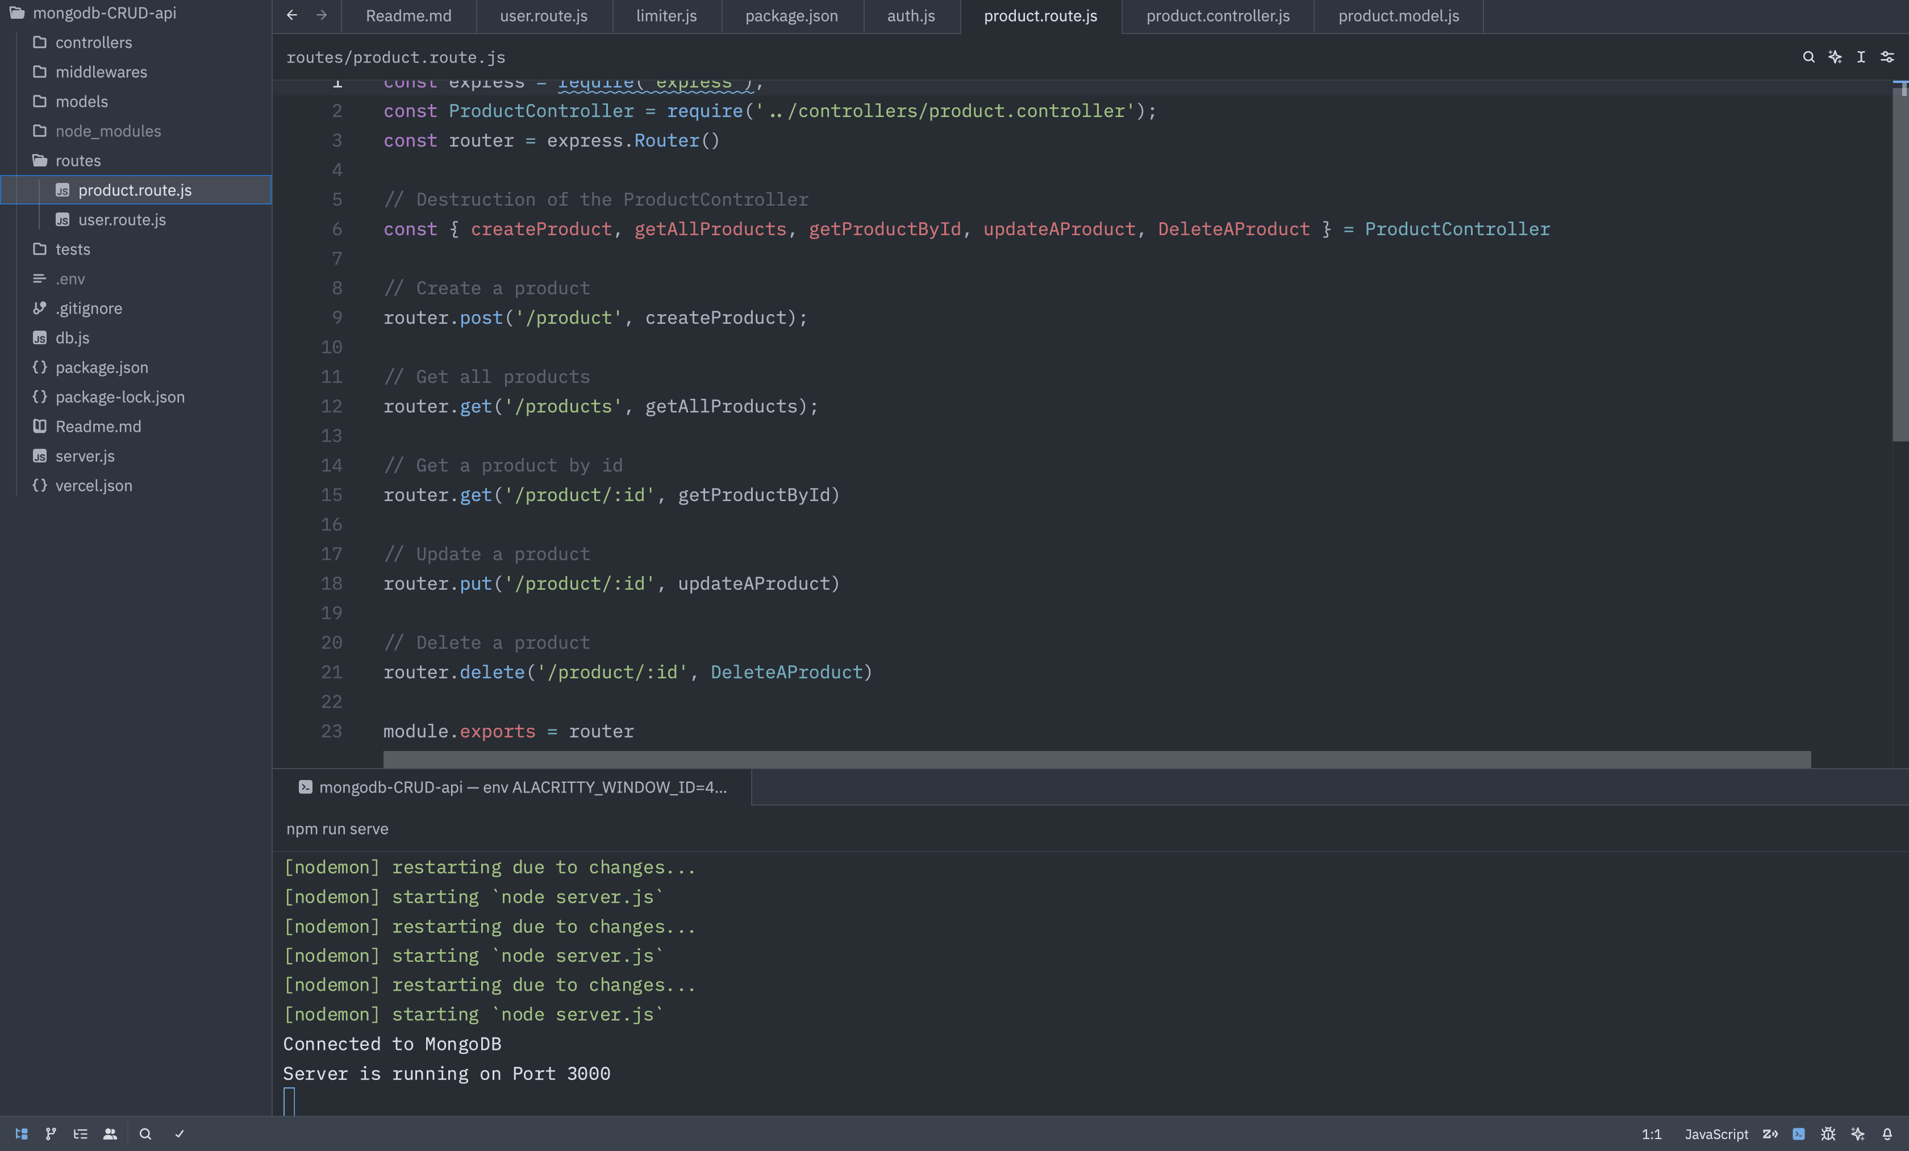Go forward with the right arrow button
Viewport: 1909px width, 1151px height.
322,15
